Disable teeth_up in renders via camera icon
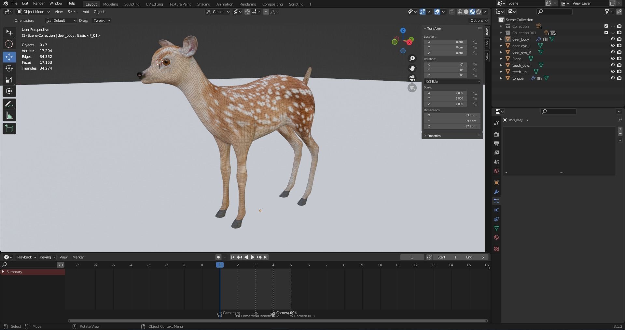The width and height of the screenshot is (625, 330). click(x=619, y=72)
